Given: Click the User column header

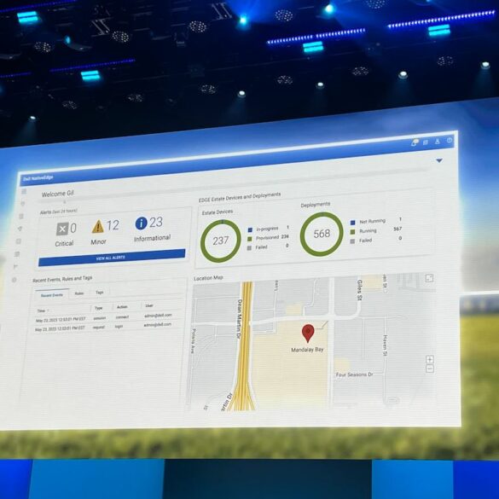Looking at the screenshot, I should tap(149, 305).
